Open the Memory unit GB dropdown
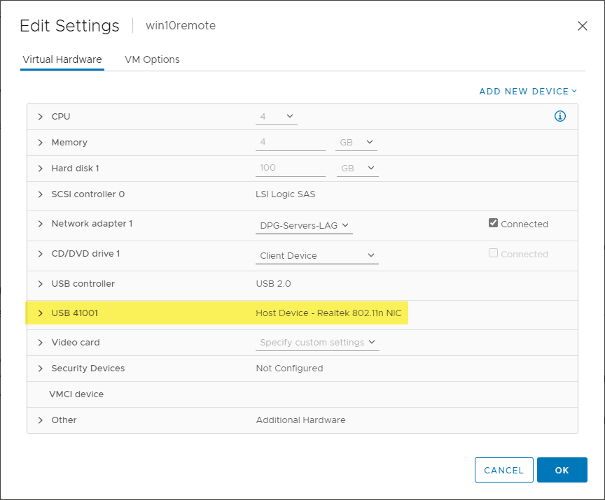Screen dimensions: 605x500 (357, 143)
